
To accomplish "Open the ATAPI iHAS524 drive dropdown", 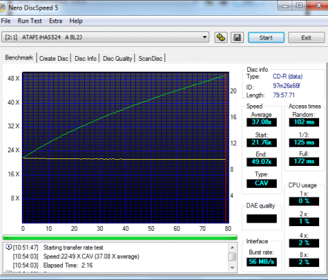I will pos(105,37).
